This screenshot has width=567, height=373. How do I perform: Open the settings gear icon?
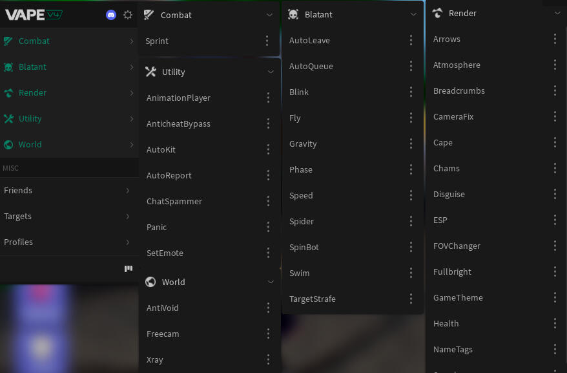pyautogui.click(x=128, y=15)
